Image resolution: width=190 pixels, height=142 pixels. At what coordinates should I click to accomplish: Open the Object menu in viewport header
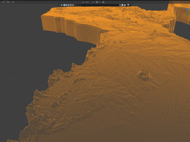(x=8, y=2)
